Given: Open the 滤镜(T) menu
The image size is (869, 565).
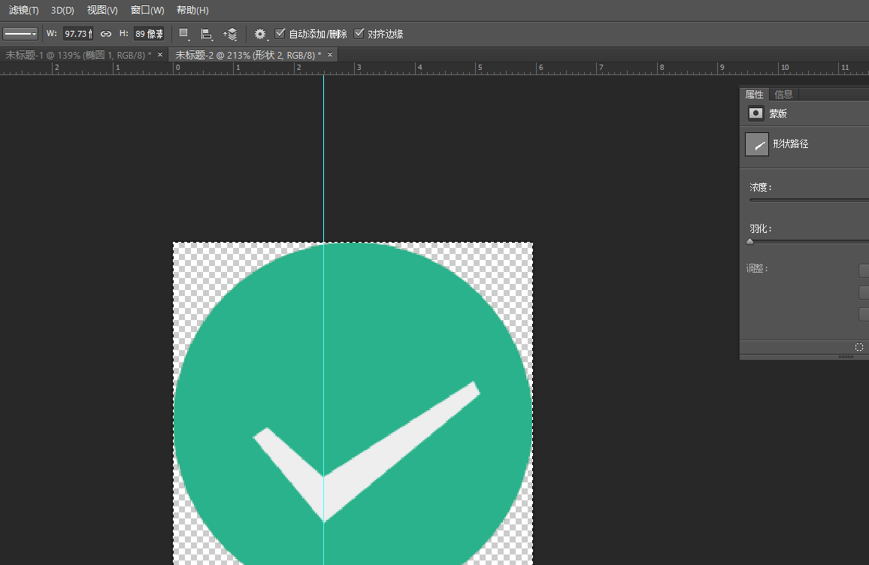Looking at the screenshot, I should pyautogui.click(x=23, y=11).
